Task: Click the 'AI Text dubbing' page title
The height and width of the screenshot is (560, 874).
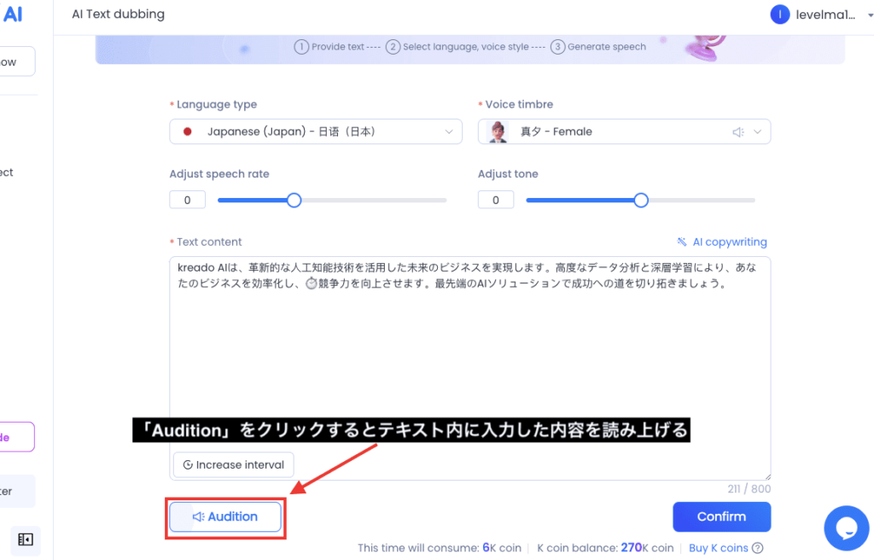Action: point(118,15)
